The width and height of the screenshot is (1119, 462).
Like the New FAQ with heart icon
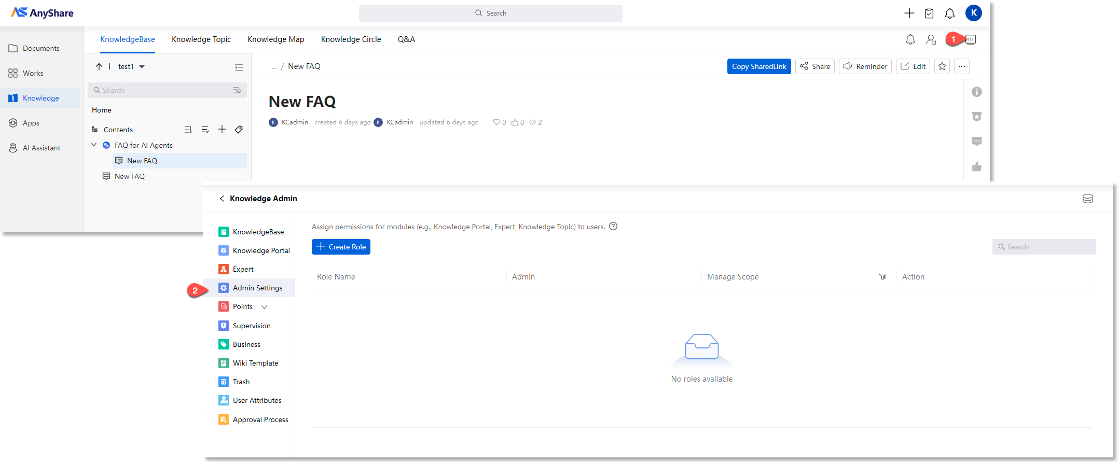click(x=496, y=122)
